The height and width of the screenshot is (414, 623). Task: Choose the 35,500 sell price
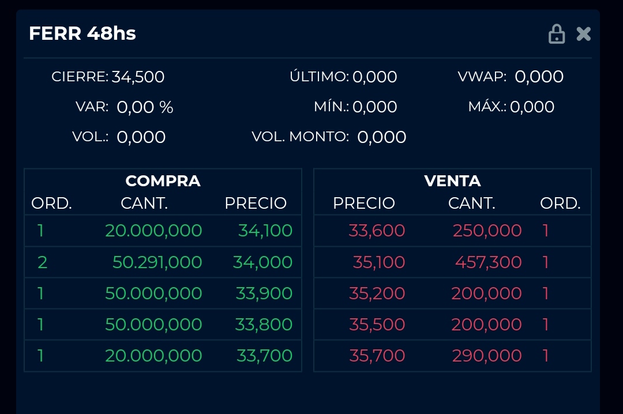click(377, 325)
